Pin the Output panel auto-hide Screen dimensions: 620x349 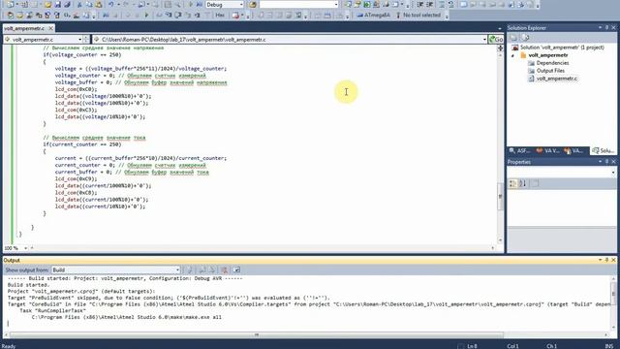click(x=606, y=260)
